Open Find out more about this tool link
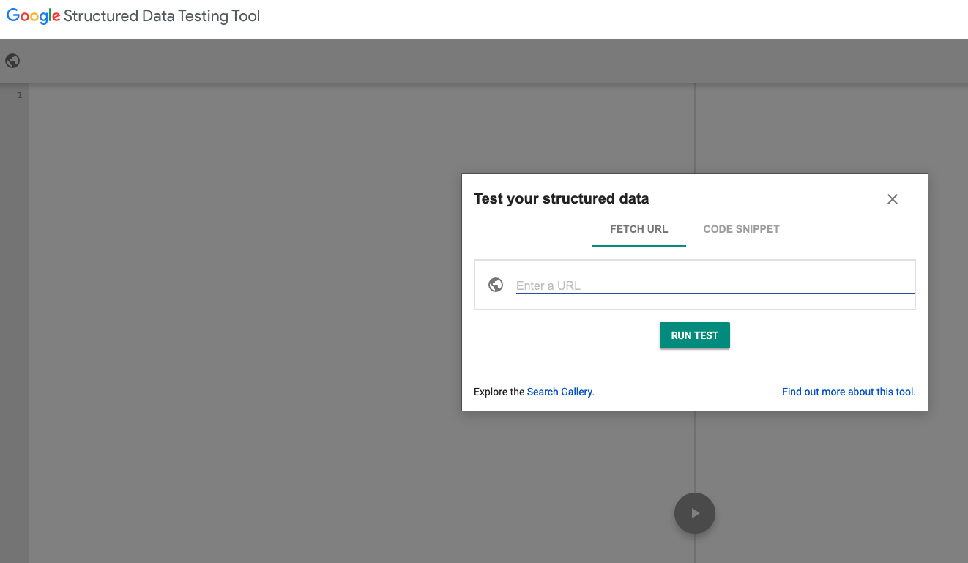Image resolution: width=968 pixels, height=563 pixels. [x=849, y=392]
